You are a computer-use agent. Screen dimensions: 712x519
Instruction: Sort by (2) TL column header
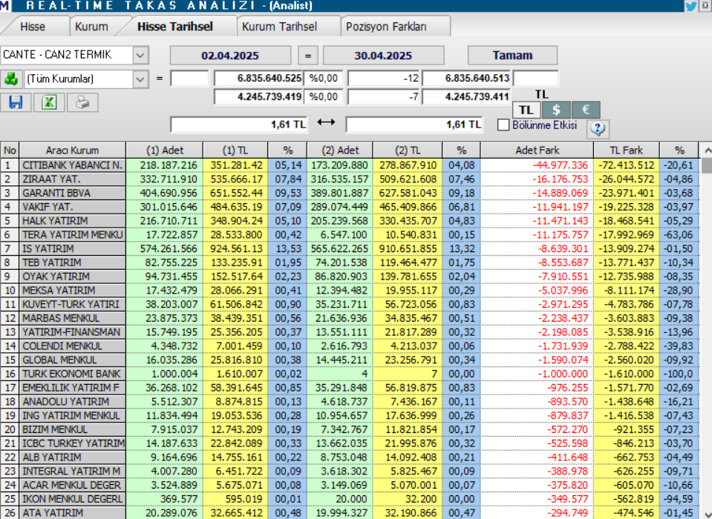(x=408, y=151)
